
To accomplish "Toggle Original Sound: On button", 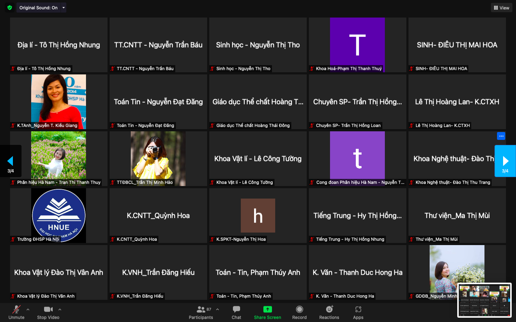I will coord(38,8).
